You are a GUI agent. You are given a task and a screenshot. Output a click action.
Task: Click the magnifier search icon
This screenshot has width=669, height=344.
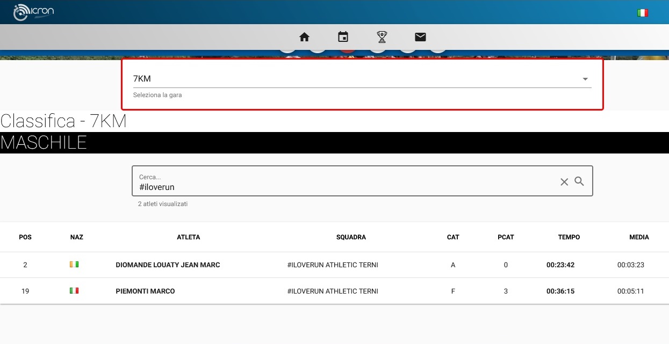(x=579, y=181)
